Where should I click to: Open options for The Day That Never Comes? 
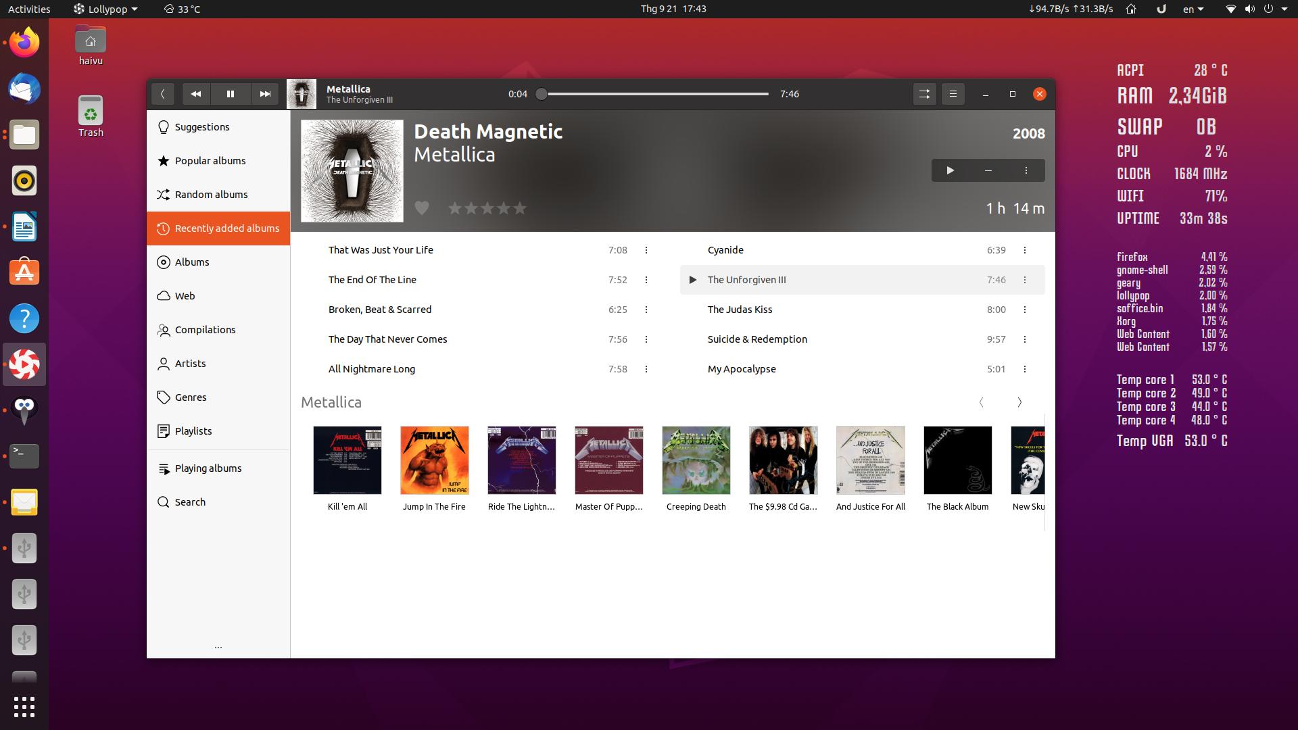(x=646, y=339)
